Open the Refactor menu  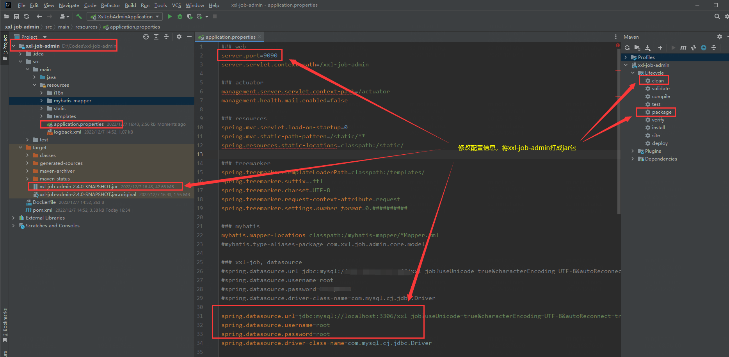click(x=110, y=5)
